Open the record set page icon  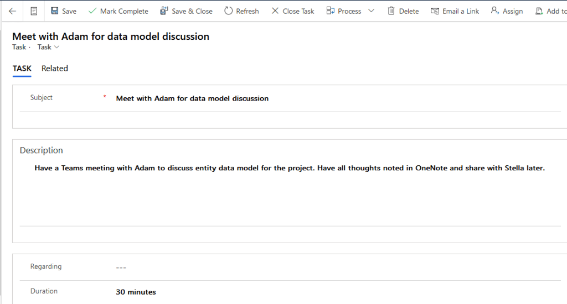(34, 11)
